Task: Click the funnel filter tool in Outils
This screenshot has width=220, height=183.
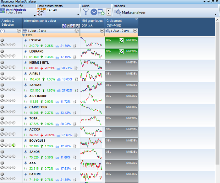Action: (86, 12)
